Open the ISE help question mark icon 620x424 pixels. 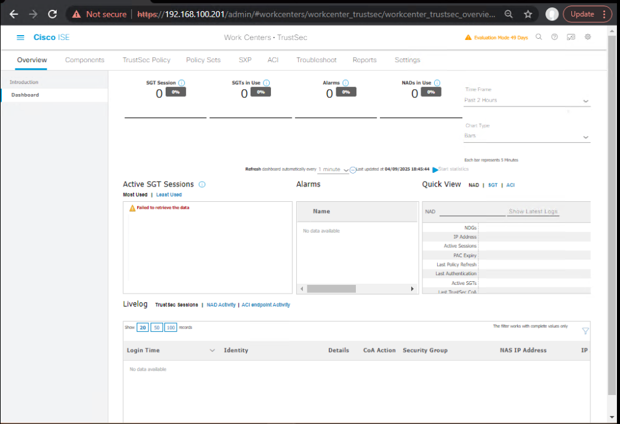[555, 37]
